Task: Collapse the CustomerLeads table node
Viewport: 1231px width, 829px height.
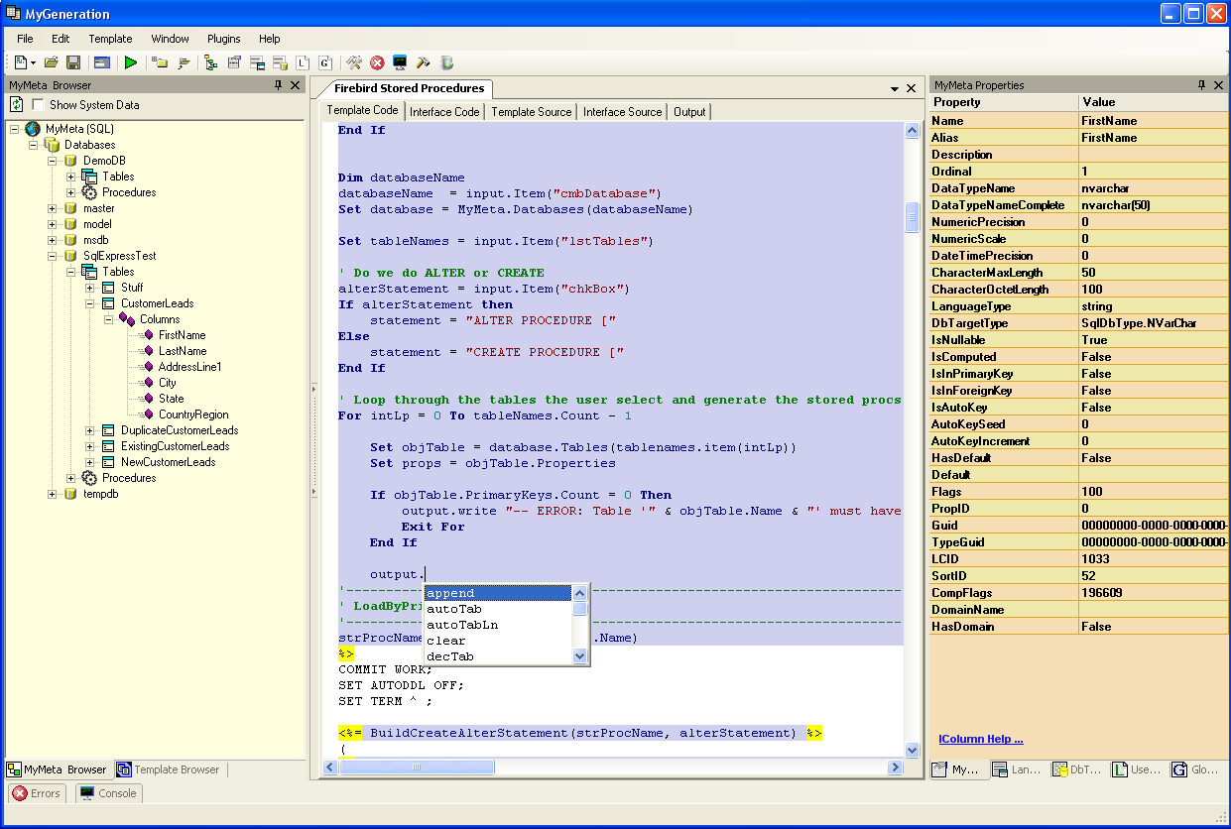Action: point(90,303)
